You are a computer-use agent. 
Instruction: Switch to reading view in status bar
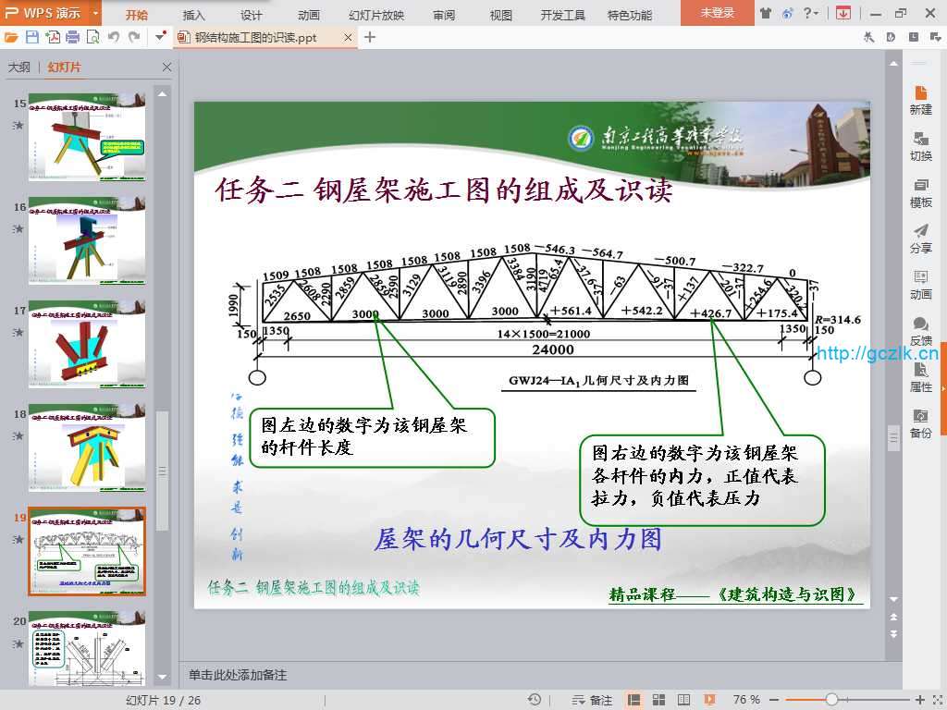(x=684, y=700)
